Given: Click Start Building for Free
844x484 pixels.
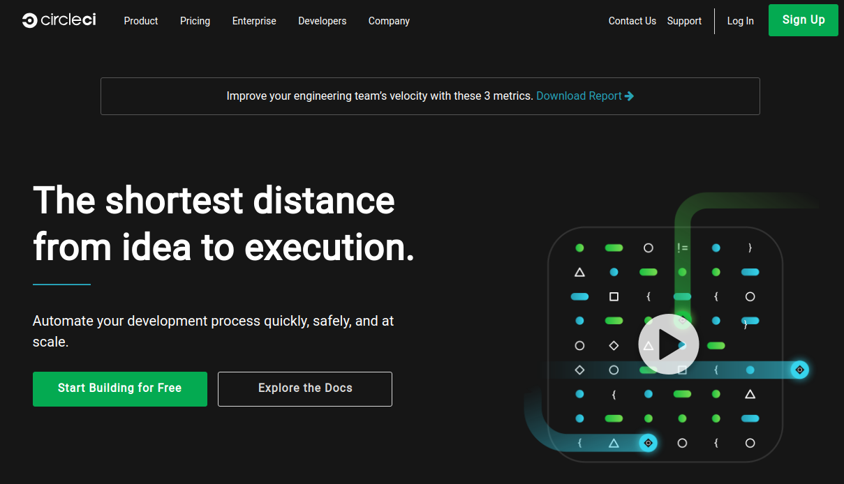Looking at the screenshot, I should [x=120, y=388].
